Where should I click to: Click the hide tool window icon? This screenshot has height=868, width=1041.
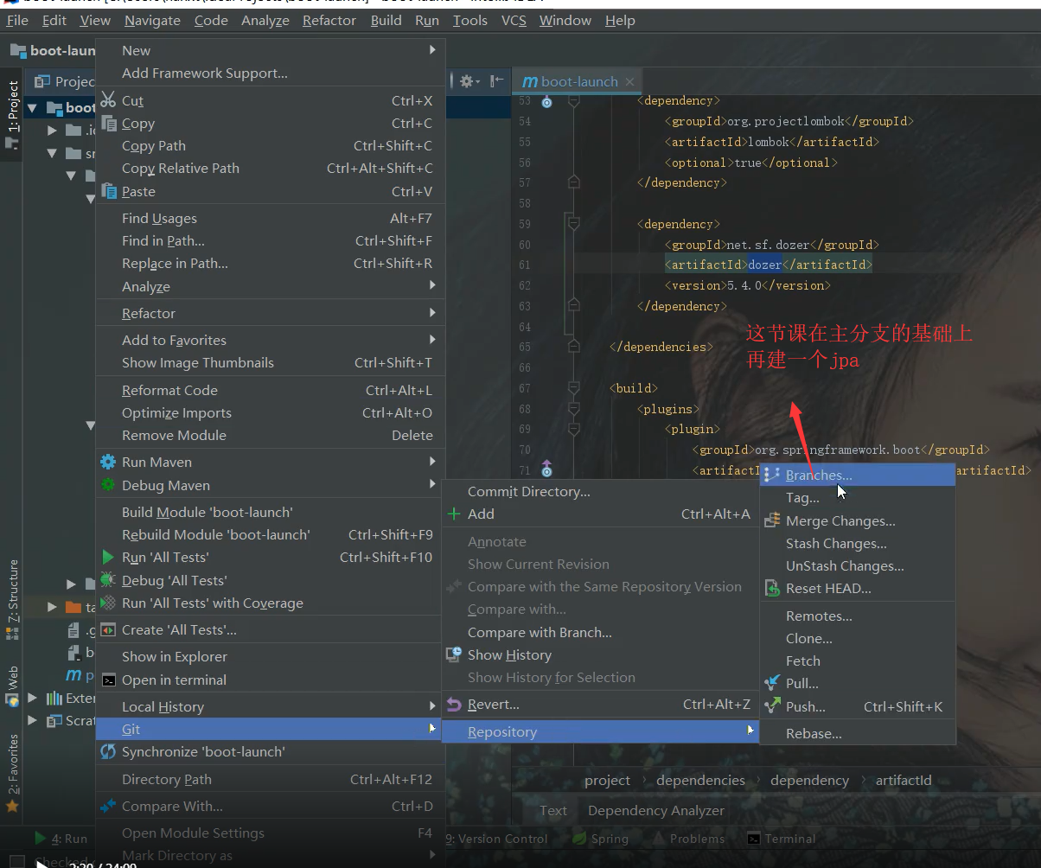click(x=496, y=81)
